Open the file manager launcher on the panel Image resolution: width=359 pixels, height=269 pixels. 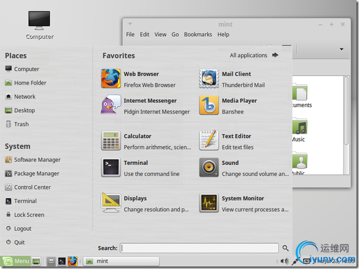point(51,261)
